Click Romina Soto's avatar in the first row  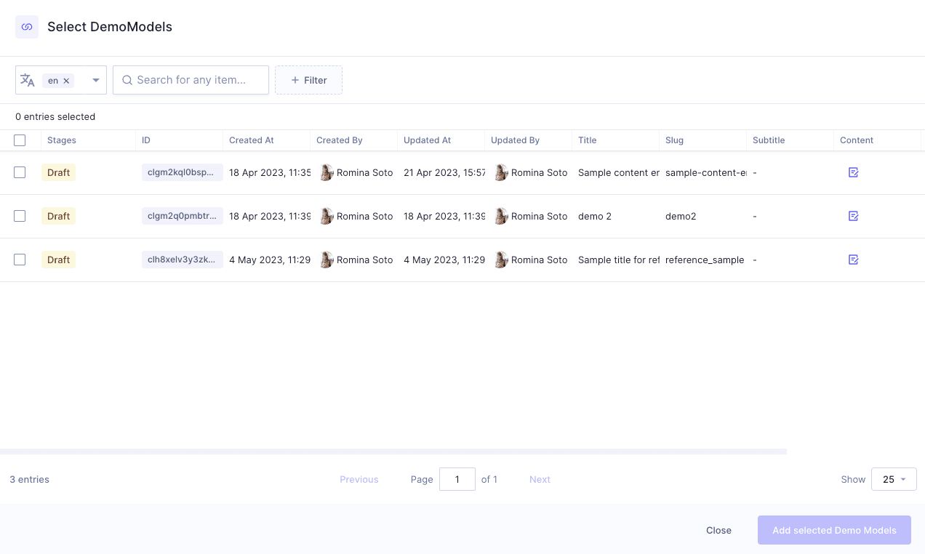pyautogui.click(x=326, y=172)
